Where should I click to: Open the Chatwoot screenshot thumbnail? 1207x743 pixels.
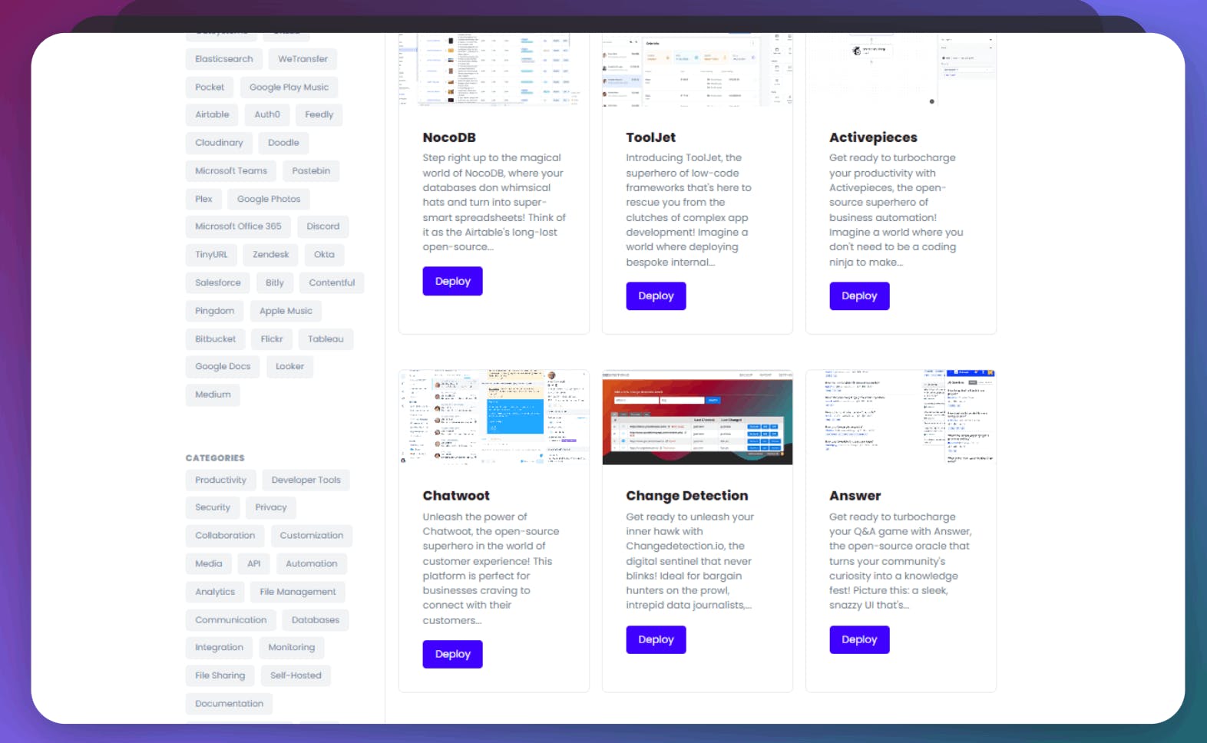[494, 417]
